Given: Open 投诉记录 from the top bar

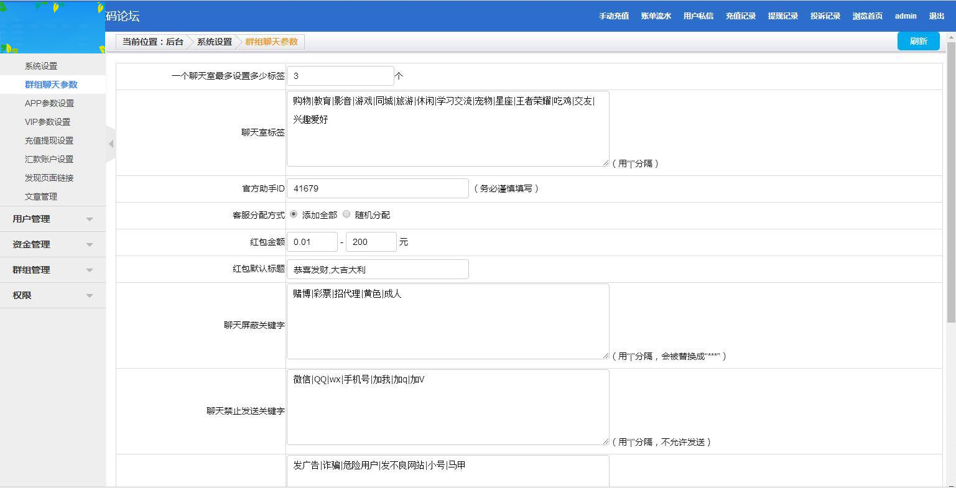Looking at the screenshot, I should click(x=825, y=16).
